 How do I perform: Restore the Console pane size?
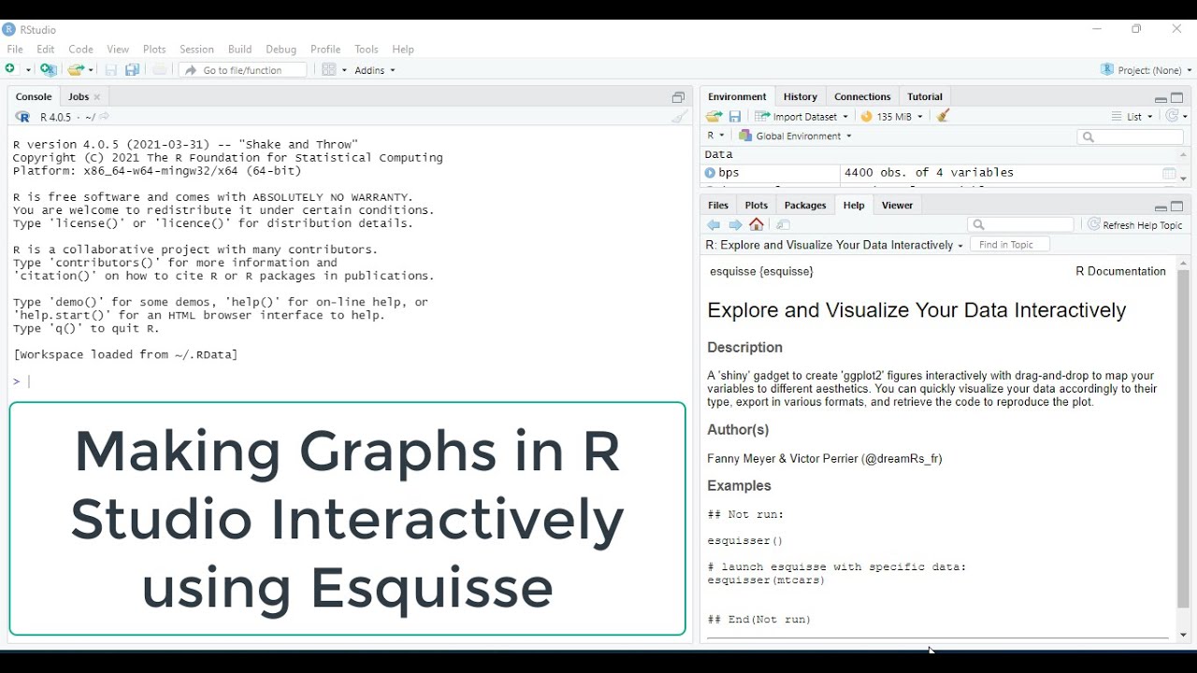[x=679, y=97]
